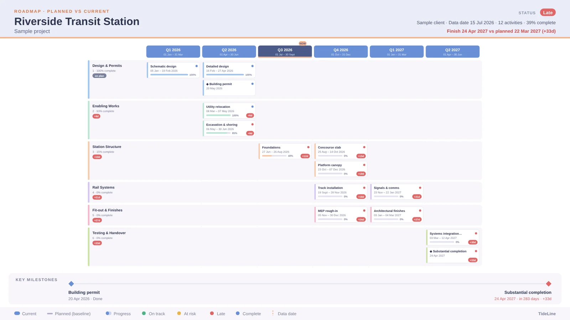
Task: Click the Substantial completion card status dot
Action: pos(476,251)
